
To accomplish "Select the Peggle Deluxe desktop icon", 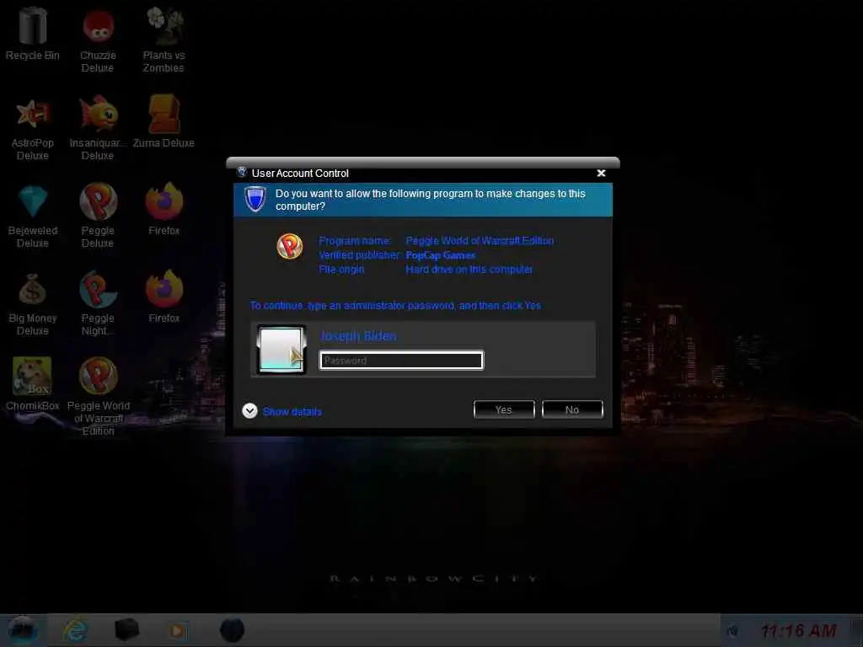I will tap(98, 216).
